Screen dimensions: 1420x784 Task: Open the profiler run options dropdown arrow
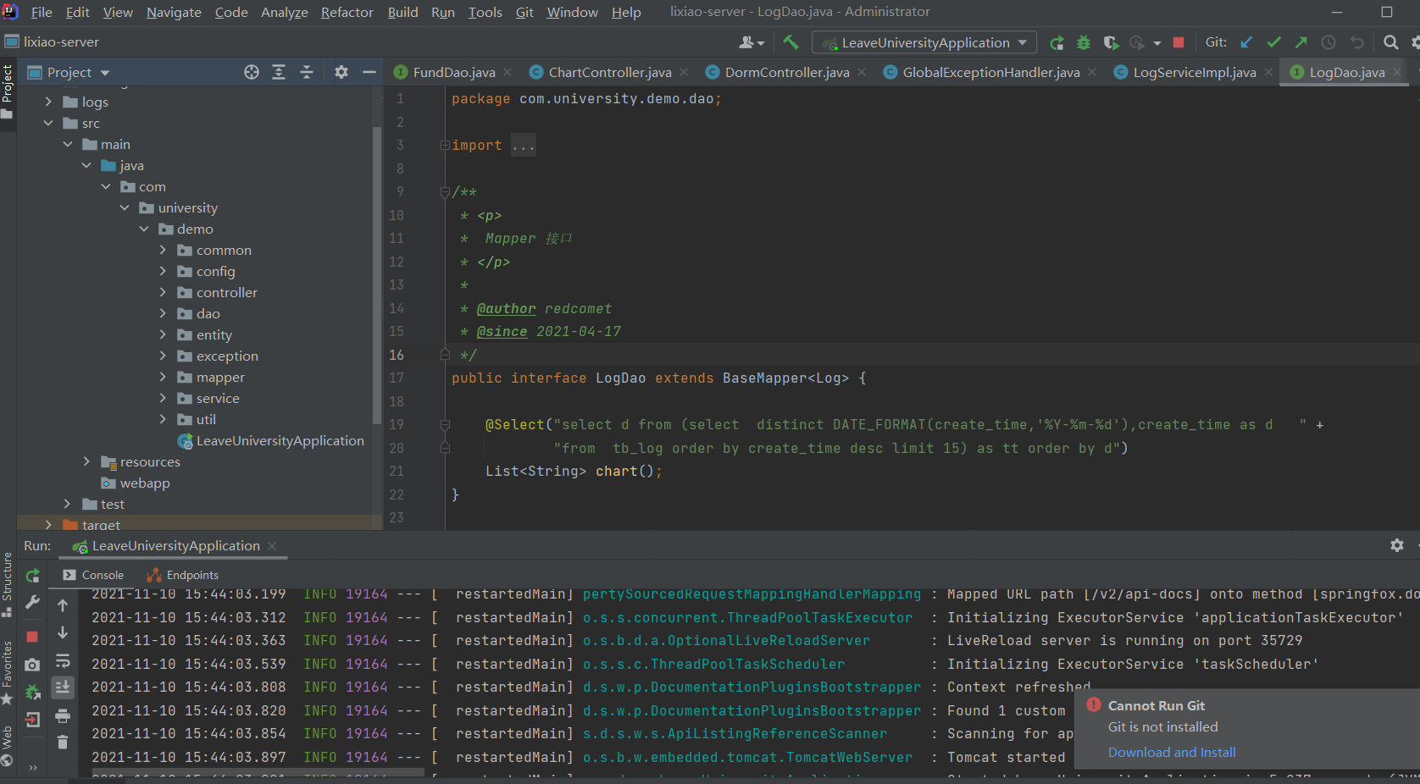[1157, 42]
